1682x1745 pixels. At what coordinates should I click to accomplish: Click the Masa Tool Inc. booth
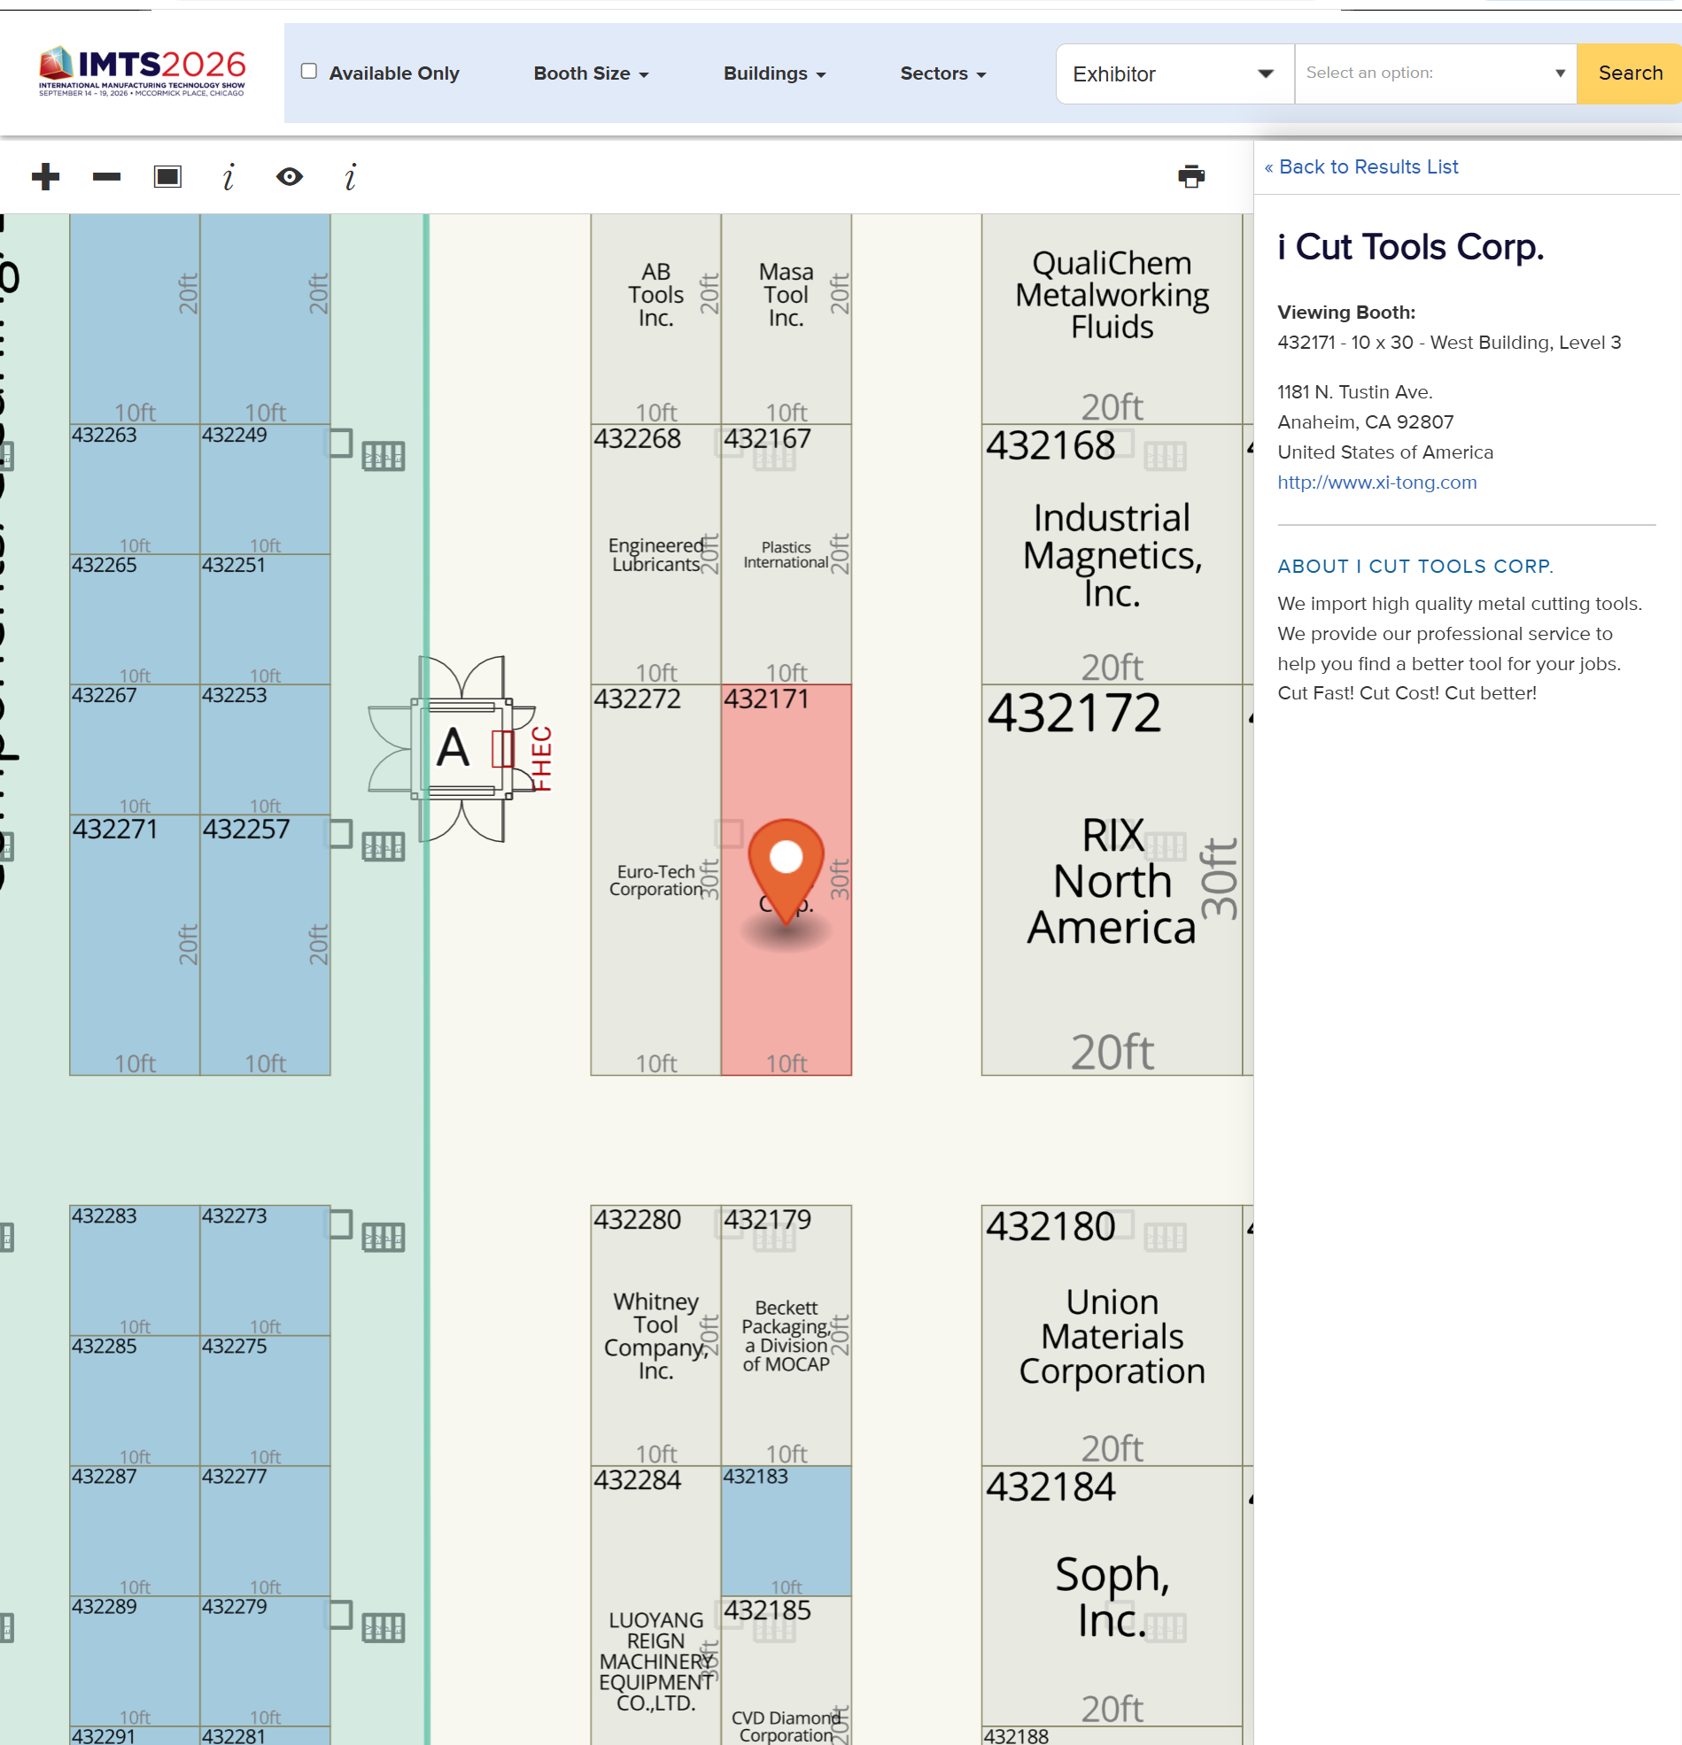(x=786, y=319)
